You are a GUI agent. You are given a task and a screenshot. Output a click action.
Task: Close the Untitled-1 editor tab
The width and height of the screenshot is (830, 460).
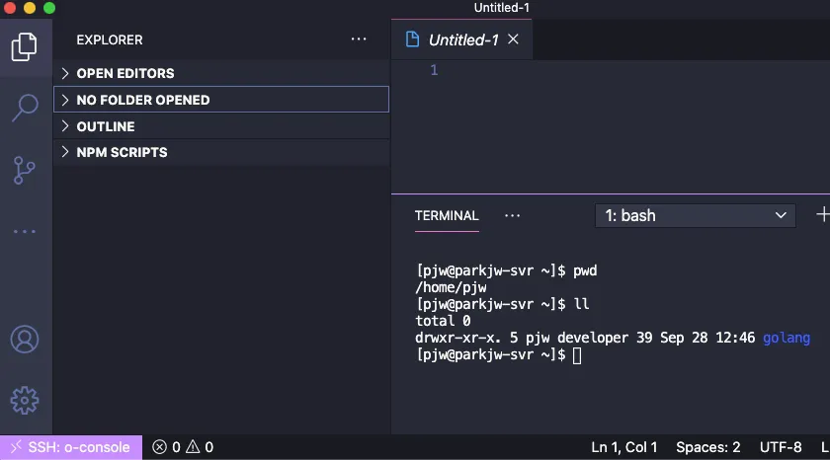513,39
